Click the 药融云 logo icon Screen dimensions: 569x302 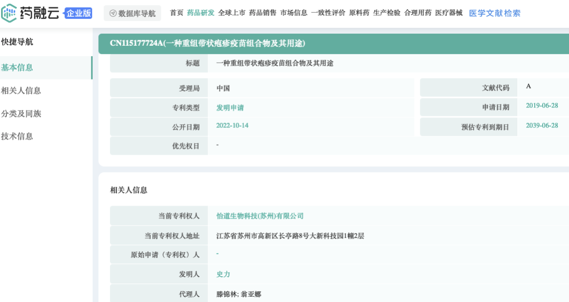pos(9,13)
